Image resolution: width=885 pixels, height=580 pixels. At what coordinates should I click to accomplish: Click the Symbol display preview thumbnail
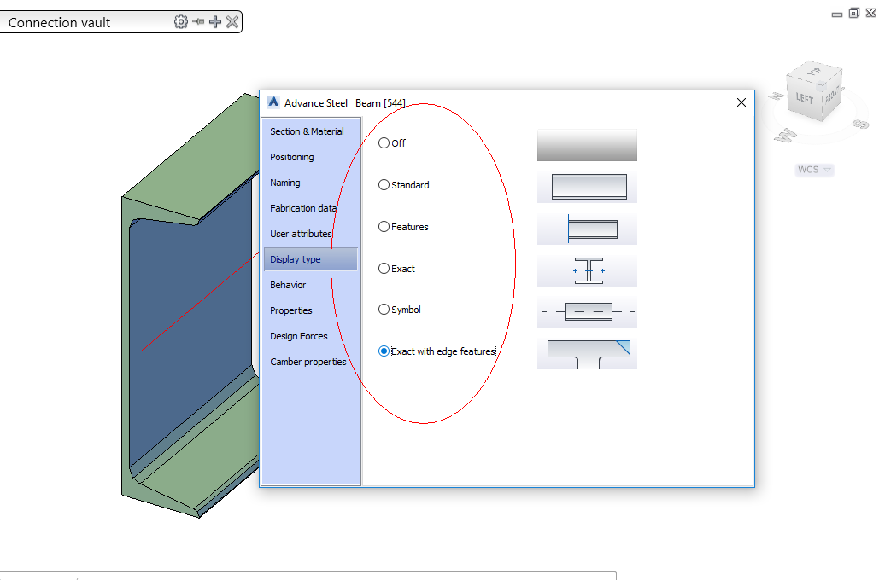[x=587, y=311]
